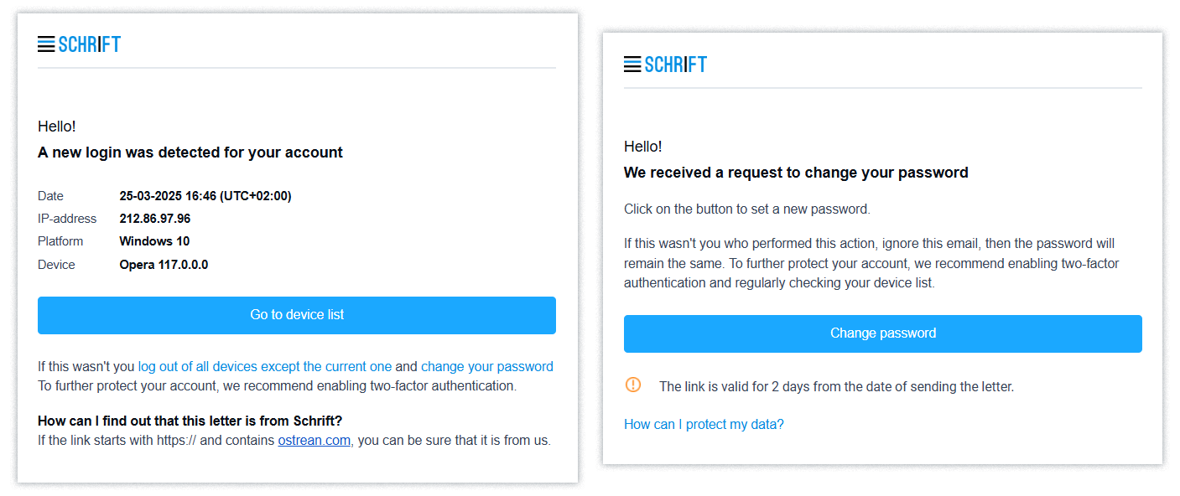Click the login date 25-03-2025 16:46 value
This screenshot has width=1180, height=496.
pos(205,196)
